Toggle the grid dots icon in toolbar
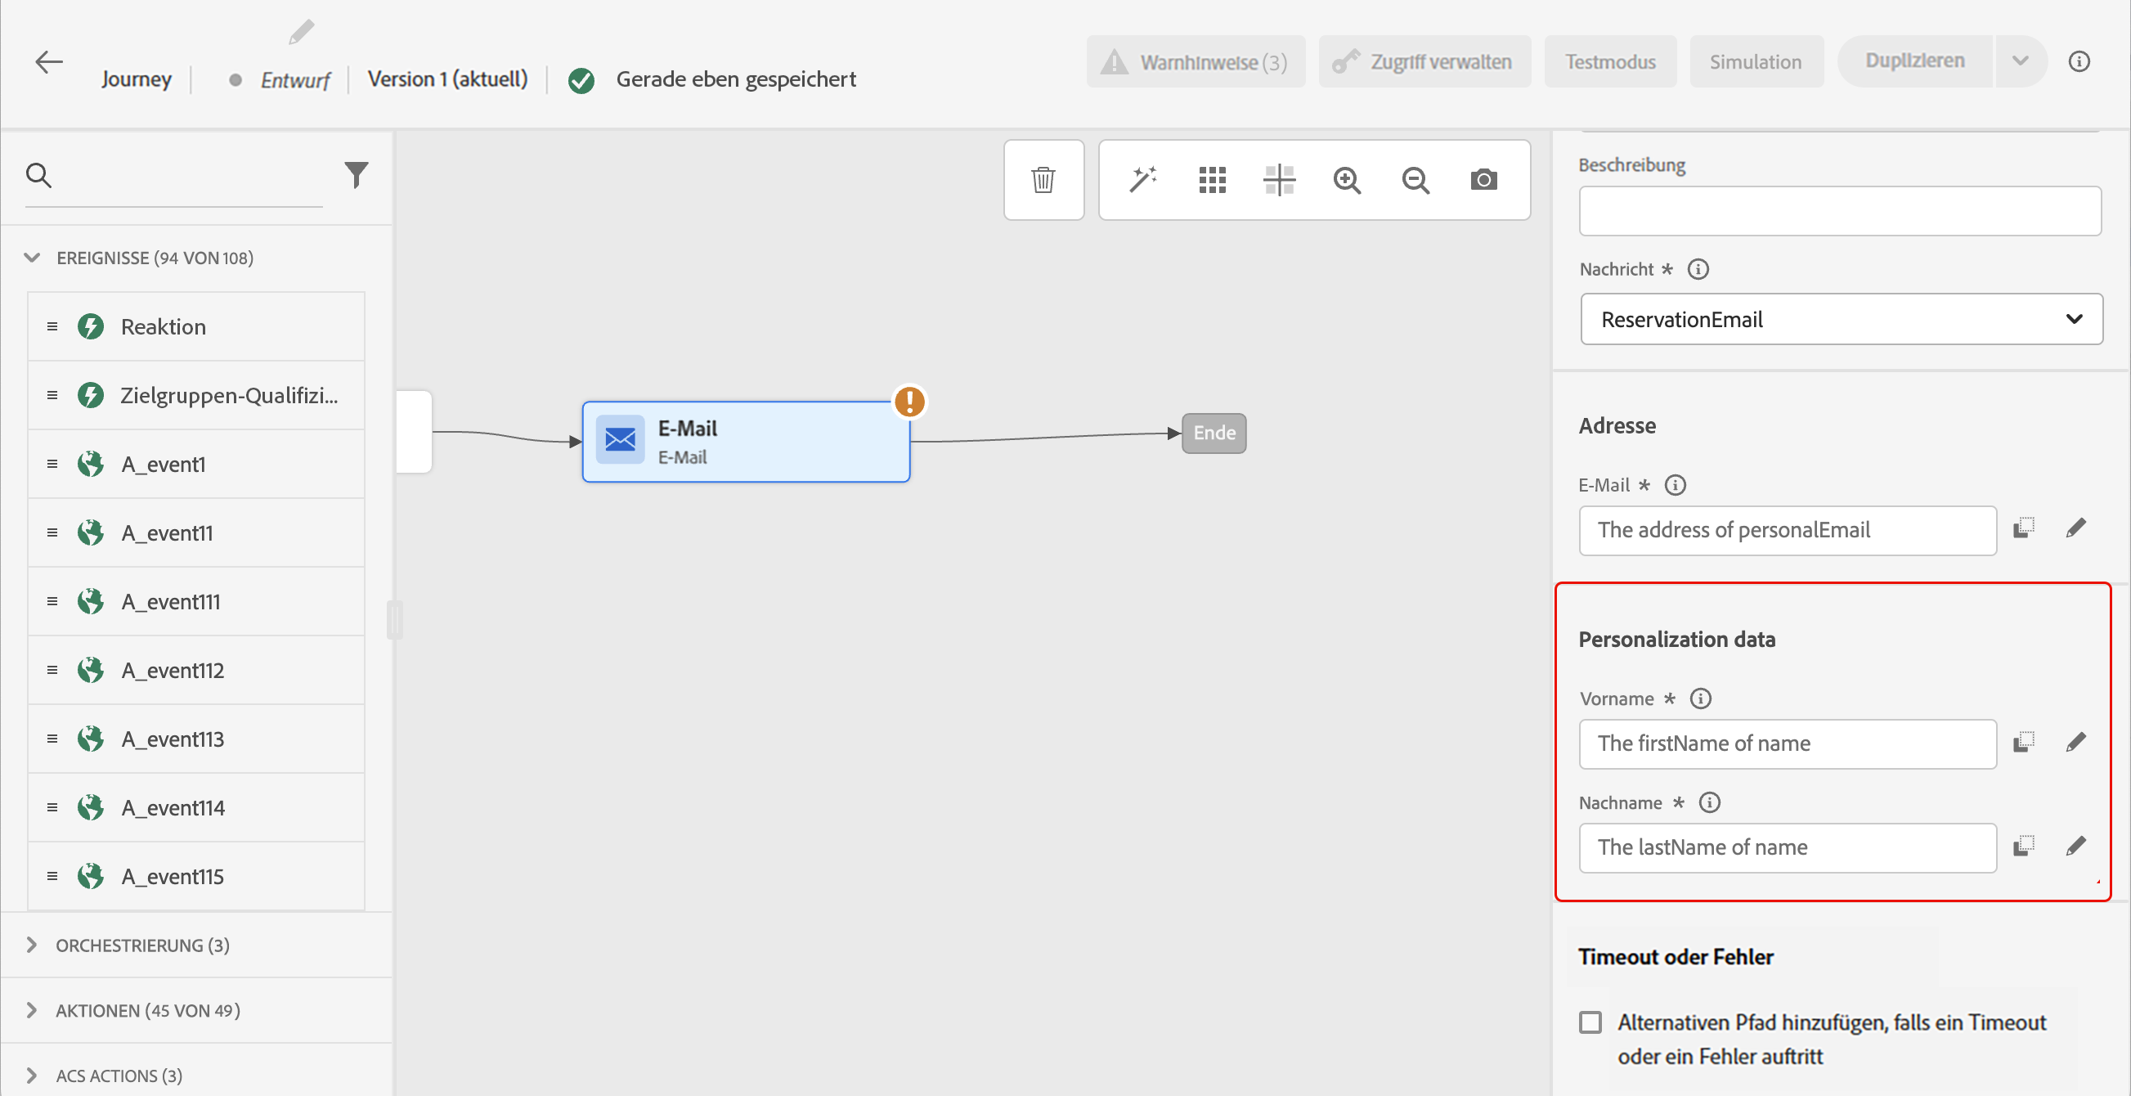The image size is (2131, 1096). (x=1212, y=179)
